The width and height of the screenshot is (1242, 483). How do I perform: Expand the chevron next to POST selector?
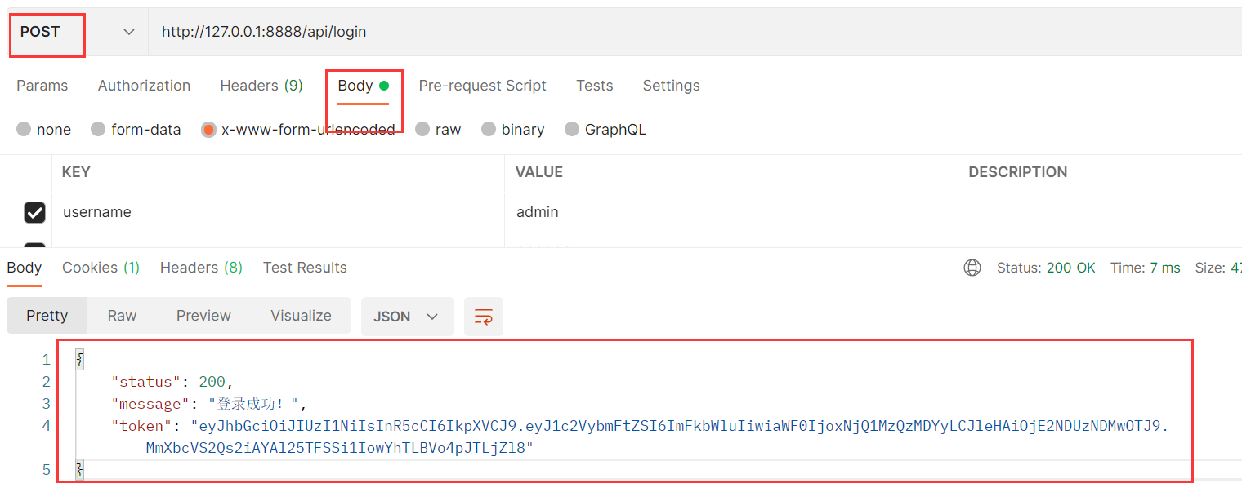pyautogui.click(x=128, y=32)
